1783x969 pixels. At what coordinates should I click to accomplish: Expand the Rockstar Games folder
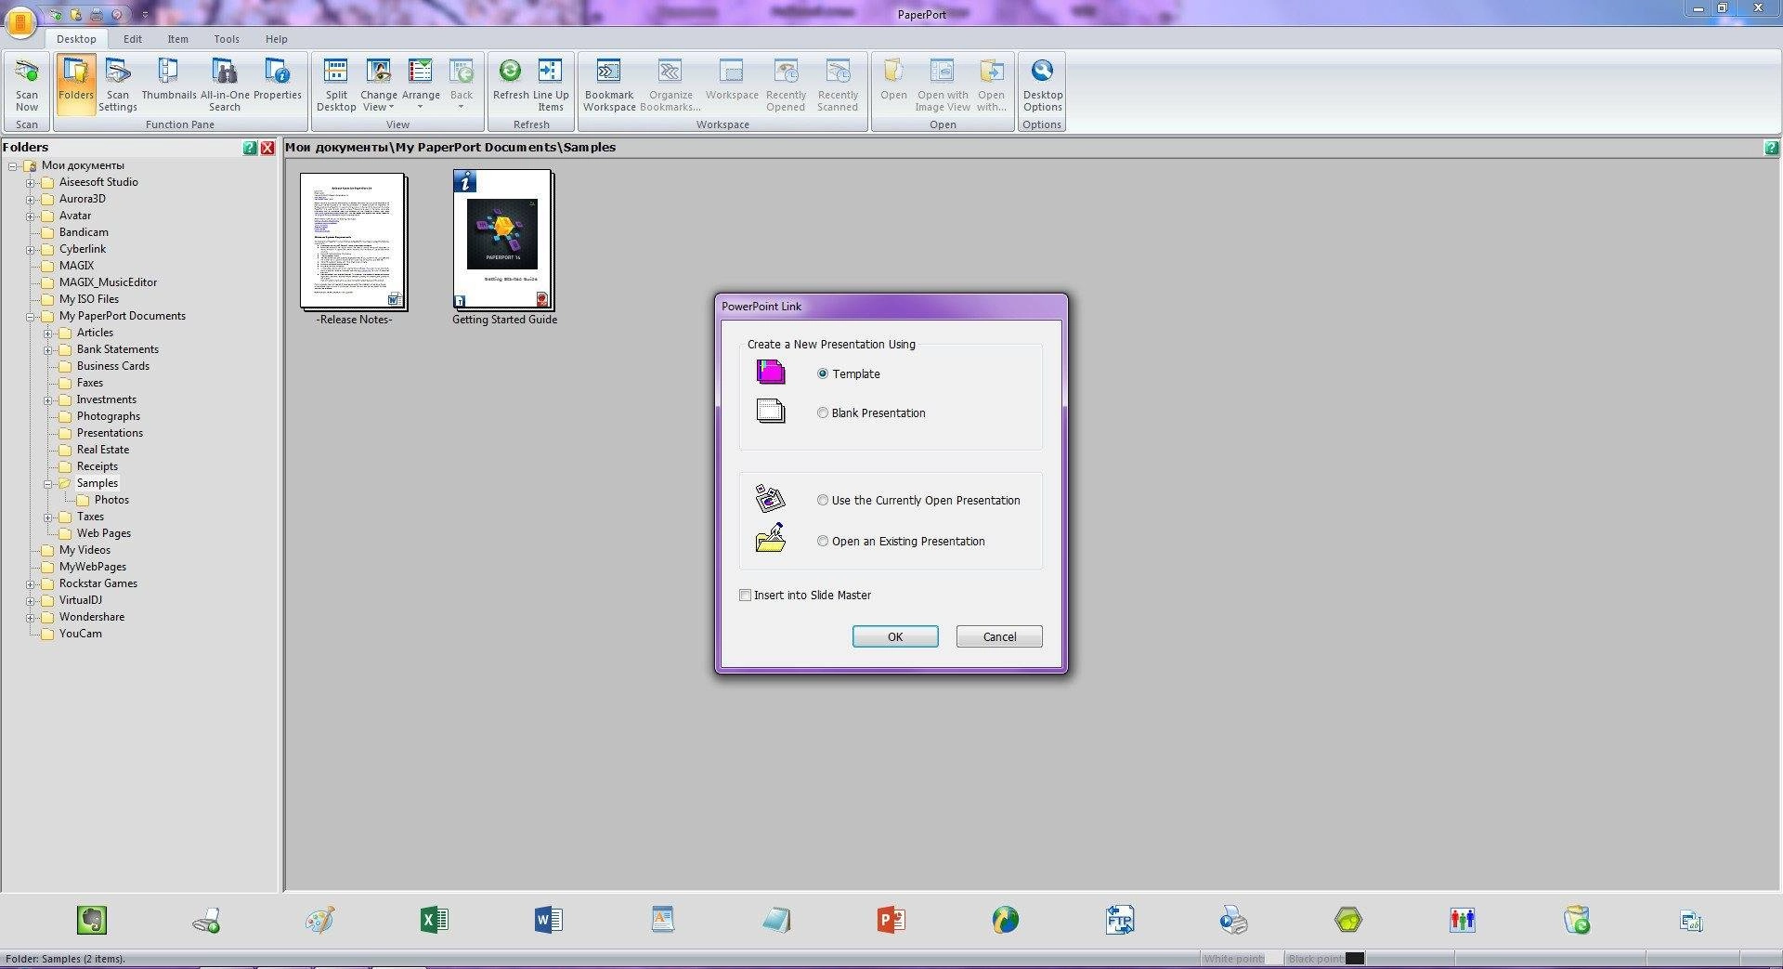(31, 584)
